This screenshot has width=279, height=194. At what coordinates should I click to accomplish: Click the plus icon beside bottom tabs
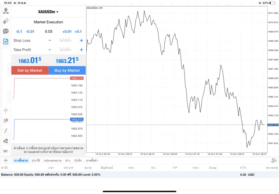coord(6,161)
